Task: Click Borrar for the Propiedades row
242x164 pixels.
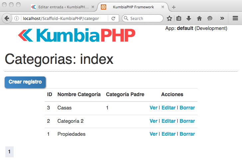Action: click(187, 134)
